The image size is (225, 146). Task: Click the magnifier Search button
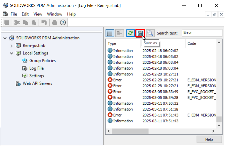(150, 33)
